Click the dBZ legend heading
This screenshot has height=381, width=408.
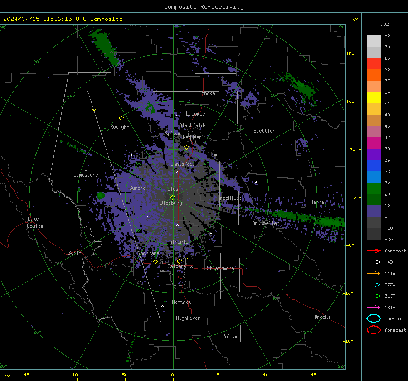[384, 24]
